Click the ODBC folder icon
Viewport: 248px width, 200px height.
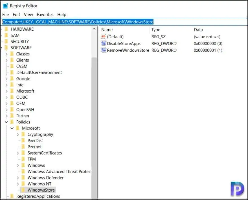pos(12,97)
